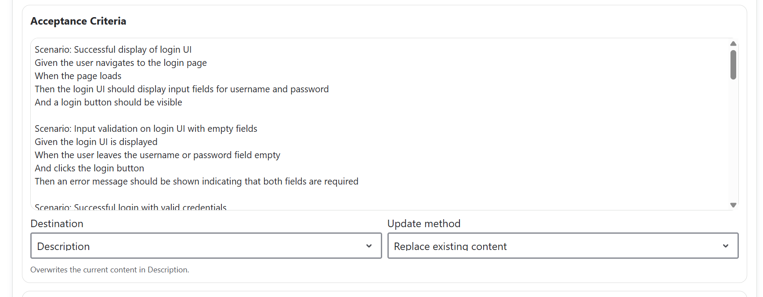The image size is (763, 297).
Task: Click the Overwrites current content helper text
Action: coord(109,269)
